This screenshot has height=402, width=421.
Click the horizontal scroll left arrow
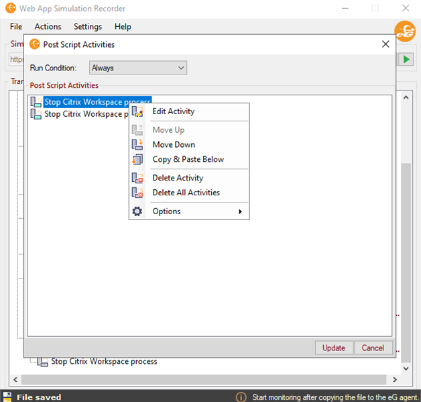click(x=15, y=380)
